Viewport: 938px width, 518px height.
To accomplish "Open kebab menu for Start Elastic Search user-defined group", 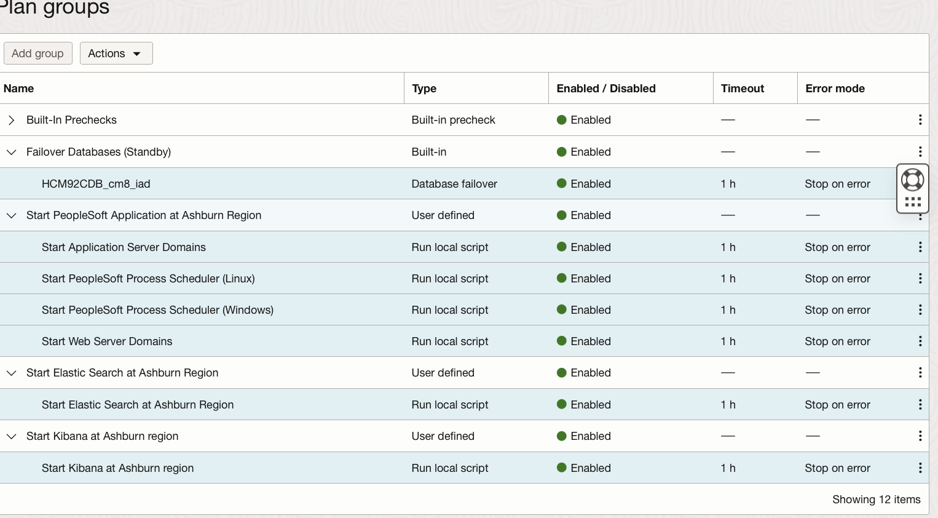I will click(920, 373).
